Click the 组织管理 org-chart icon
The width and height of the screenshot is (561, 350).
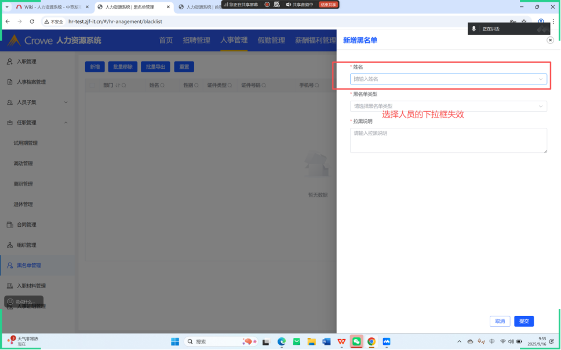[10, 245]
